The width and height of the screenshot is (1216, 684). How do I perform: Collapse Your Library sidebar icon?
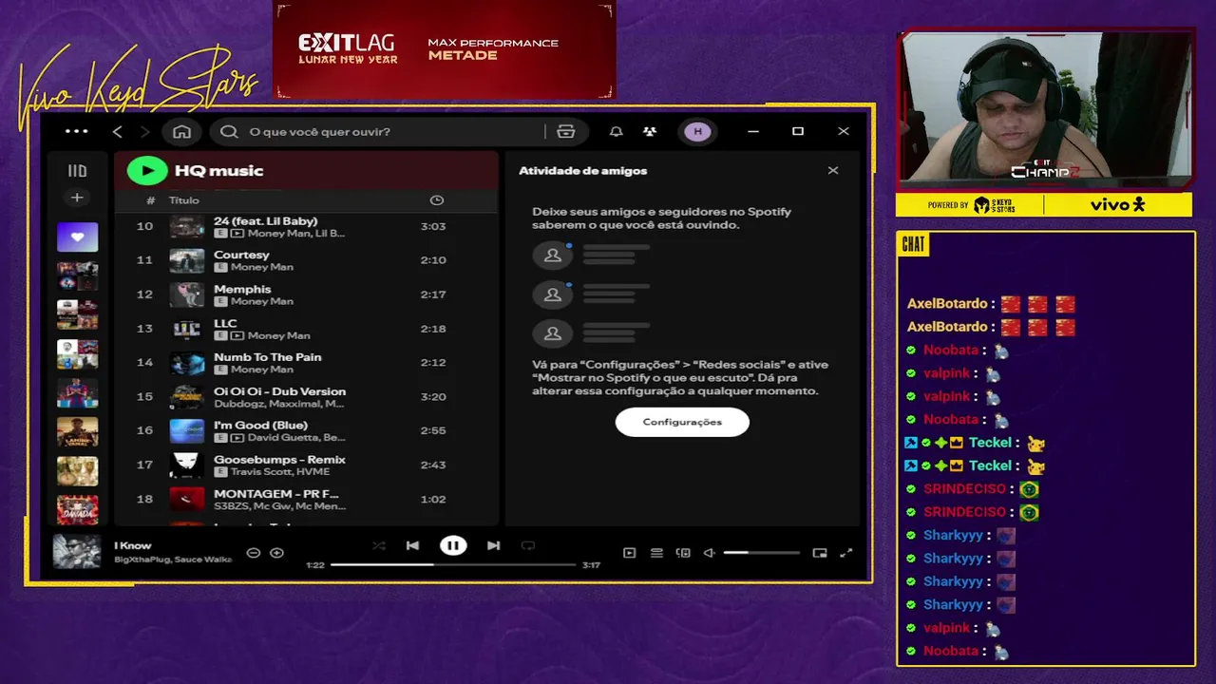(77, 171)
